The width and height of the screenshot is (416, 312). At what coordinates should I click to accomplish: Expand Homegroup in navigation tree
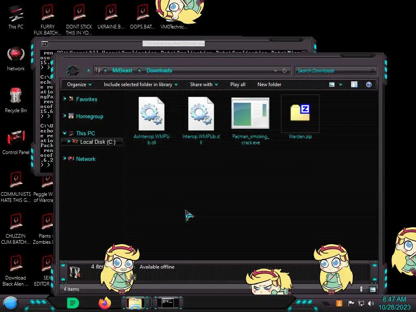pyautogui.click(x=65, y=116)
